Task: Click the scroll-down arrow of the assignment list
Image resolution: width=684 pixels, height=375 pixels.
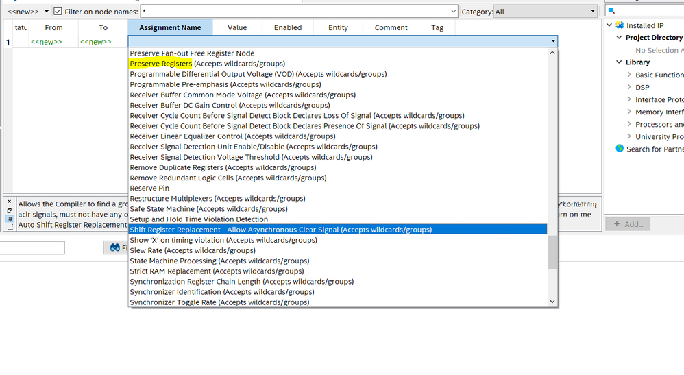Action: [x=552, y=302]
